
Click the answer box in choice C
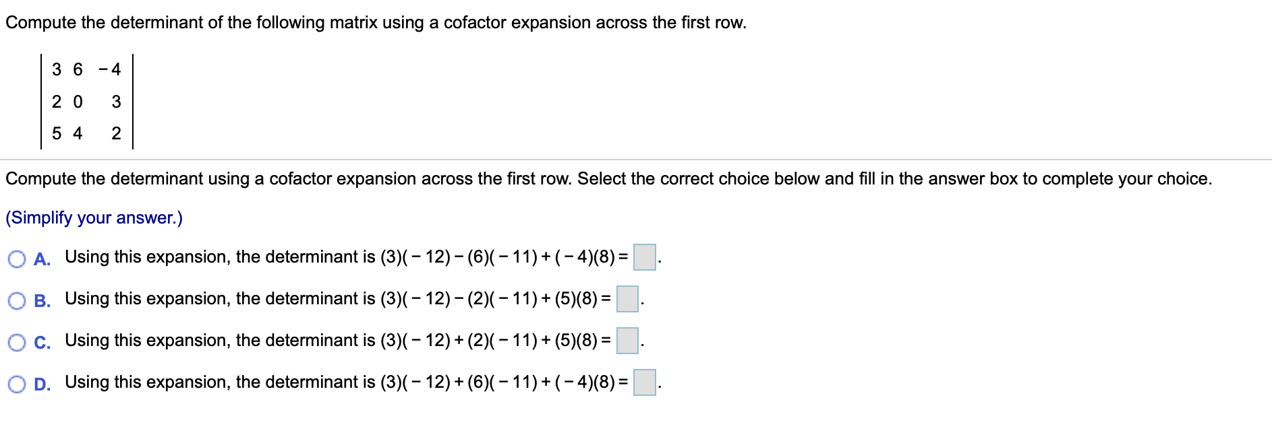[628, 341]
